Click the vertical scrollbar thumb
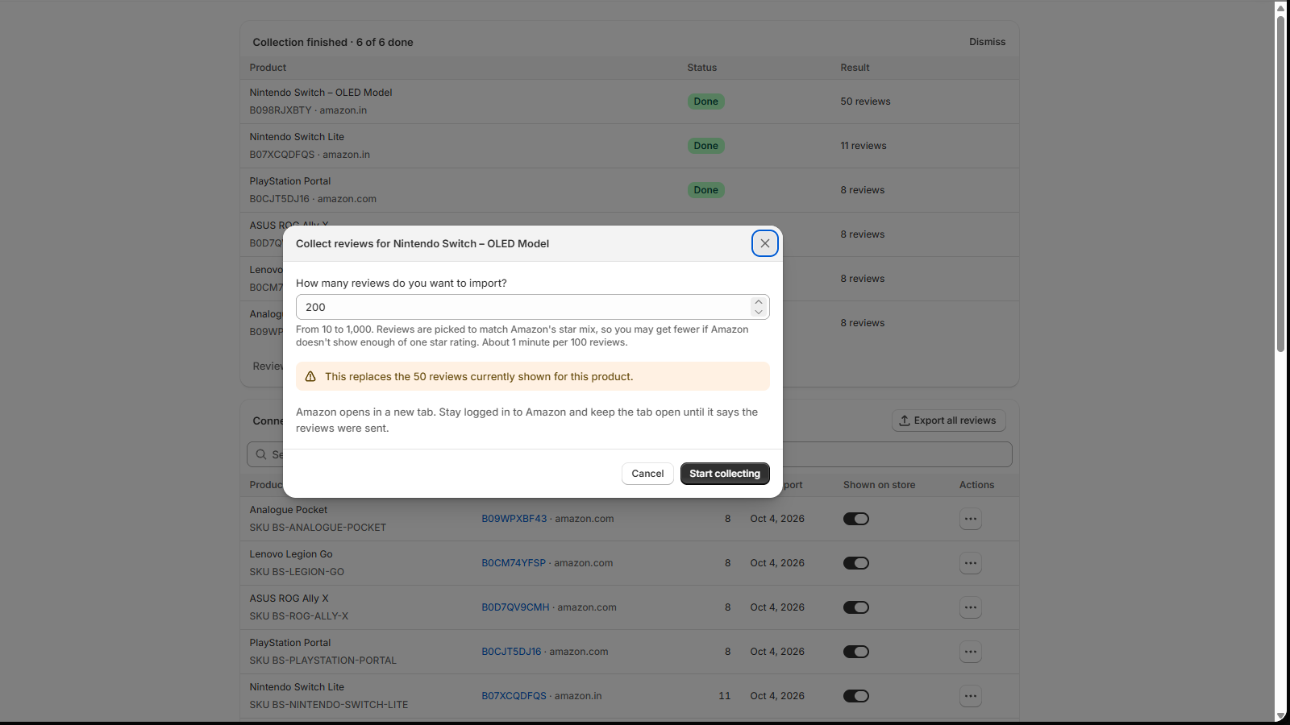This screenshot has width=1290, height=725. click(1280, 184)
